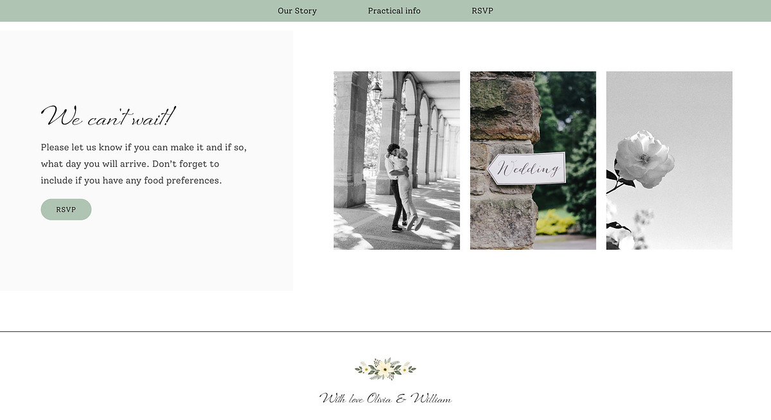Click the large stone column beside couple
Image resolution: width=771 pixels, height=420 pixels.
coord(350,139)
